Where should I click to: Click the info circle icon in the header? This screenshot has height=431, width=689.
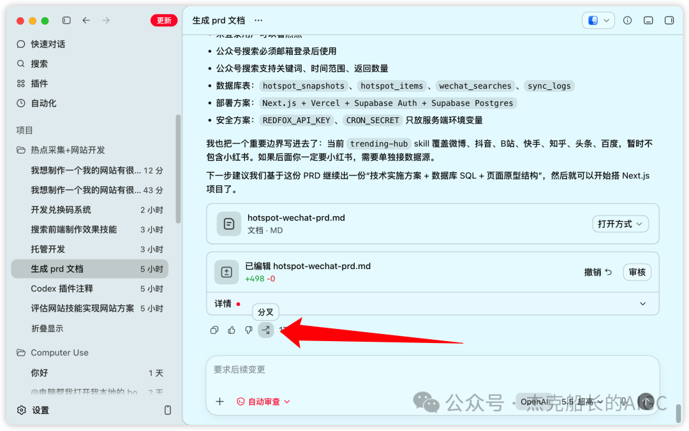(628, 20)
